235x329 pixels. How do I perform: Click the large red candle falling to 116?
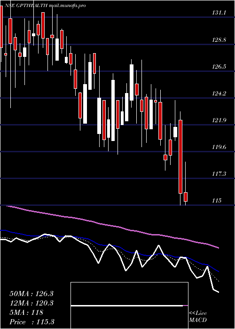coord(180,157)
